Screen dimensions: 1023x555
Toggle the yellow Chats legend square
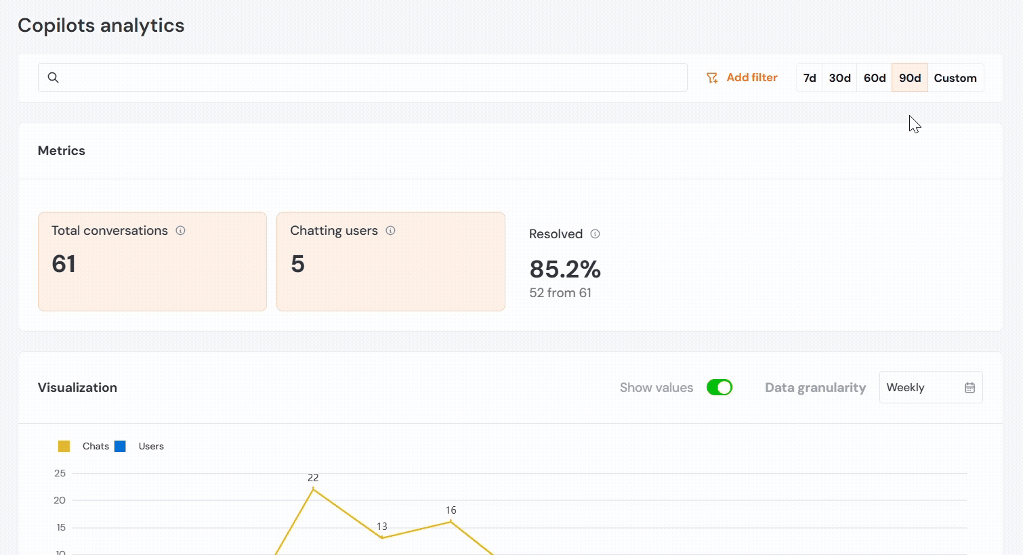click(x=64, y=447)
